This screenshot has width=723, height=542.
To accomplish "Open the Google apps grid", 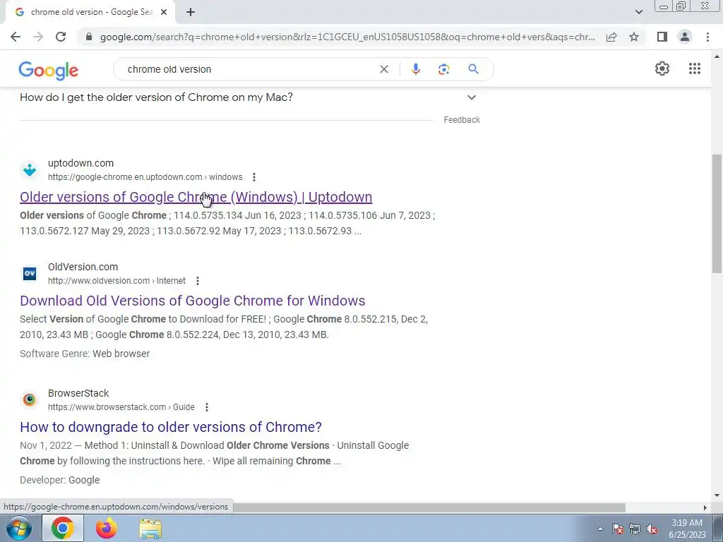I will tap(695, 68).
